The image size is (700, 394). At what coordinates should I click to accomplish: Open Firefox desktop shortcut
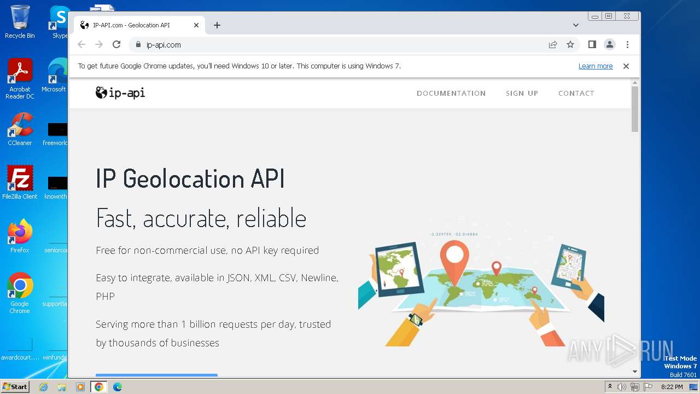tap(20, 236)
